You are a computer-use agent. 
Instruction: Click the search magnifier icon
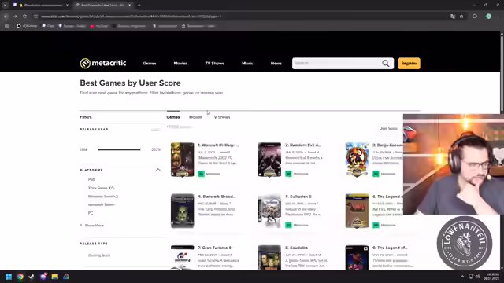[386, 64]
